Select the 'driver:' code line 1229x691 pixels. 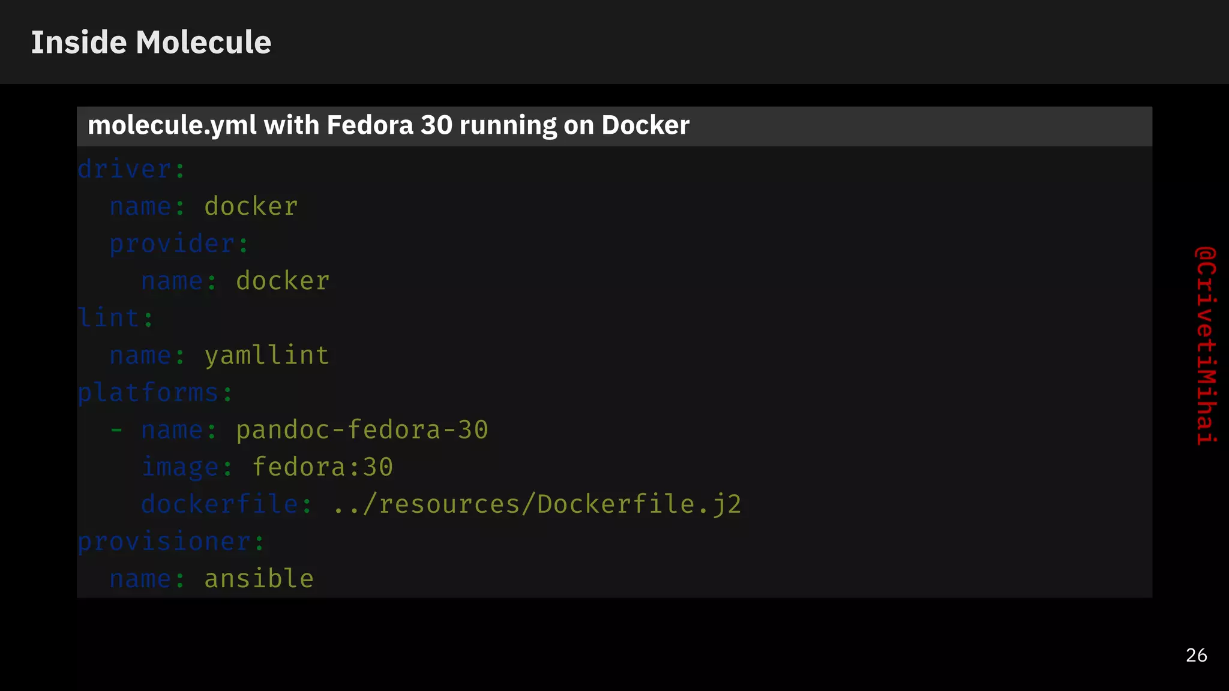tap(131, 169)
